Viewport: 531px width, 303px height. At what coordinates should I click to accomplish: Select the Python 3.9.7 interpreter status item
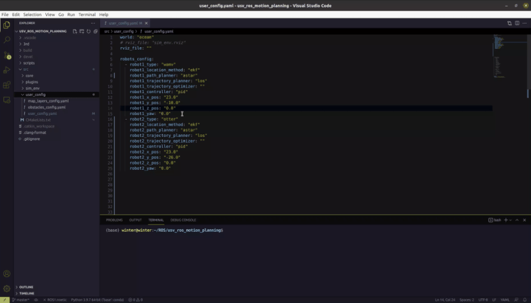[x=97, y=299]
